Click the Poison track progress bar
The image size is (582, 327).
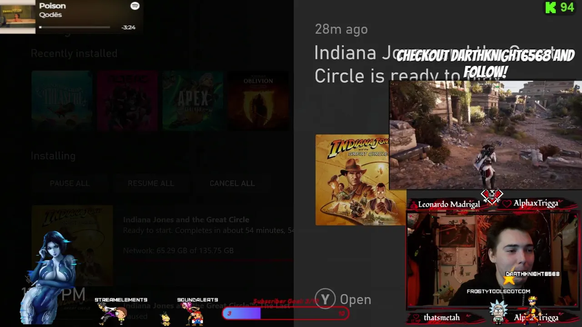click(x=75, y=27)
